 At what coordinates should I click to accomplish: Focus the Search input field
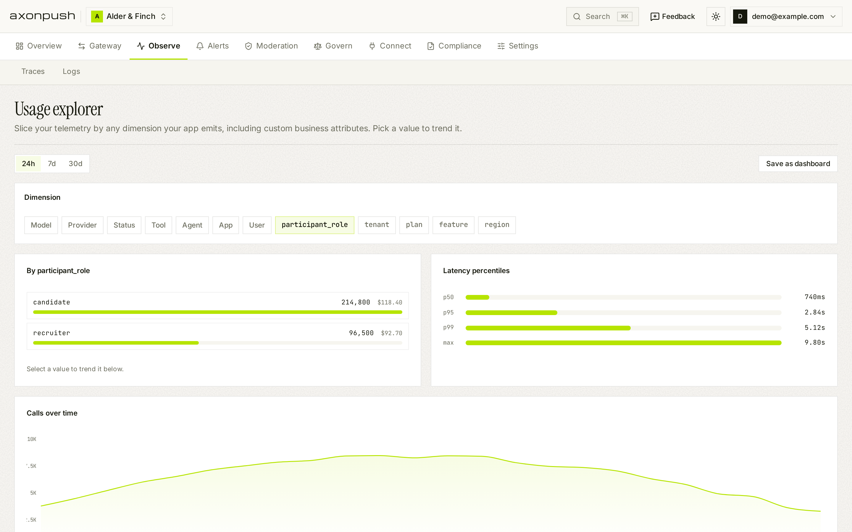click(602, 17)
